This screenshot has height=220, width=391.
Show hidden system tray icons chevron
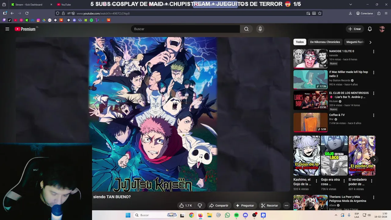coord(336,215)
